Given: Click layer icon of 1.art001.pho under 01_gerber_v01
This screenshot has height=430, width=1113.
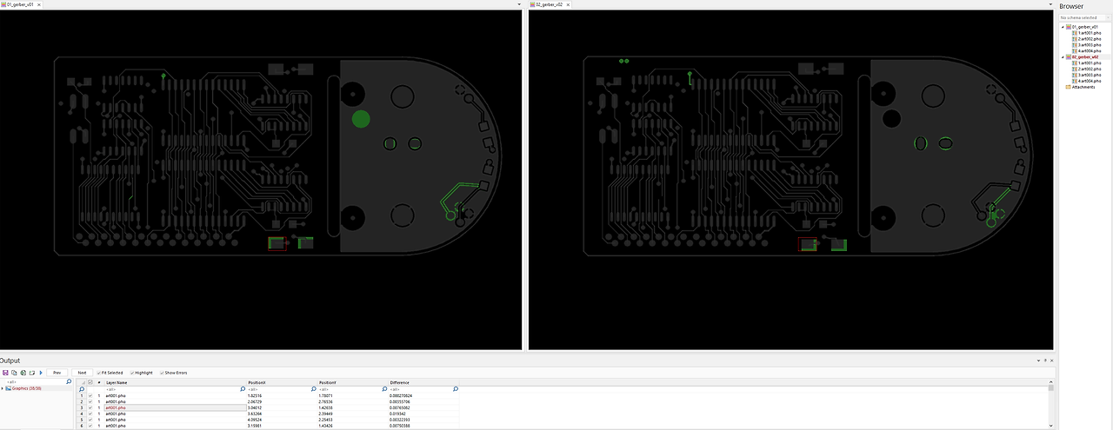Looking at the screenshot, I should (x=1075, y=33).
